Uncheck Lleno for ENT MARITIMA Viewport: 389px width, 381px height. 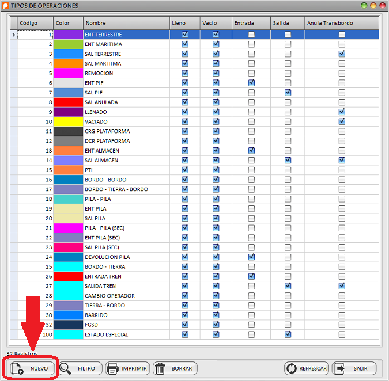point(185,44)
